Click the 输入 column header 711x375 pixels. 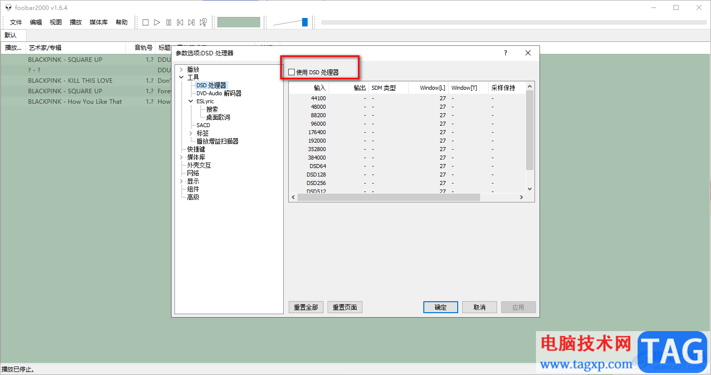pyautogui.click(x=309, y=88)
